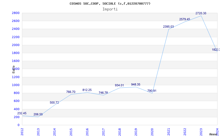Click the 2579.45 data label
This screenshot has width=220, height=137.
185,19
